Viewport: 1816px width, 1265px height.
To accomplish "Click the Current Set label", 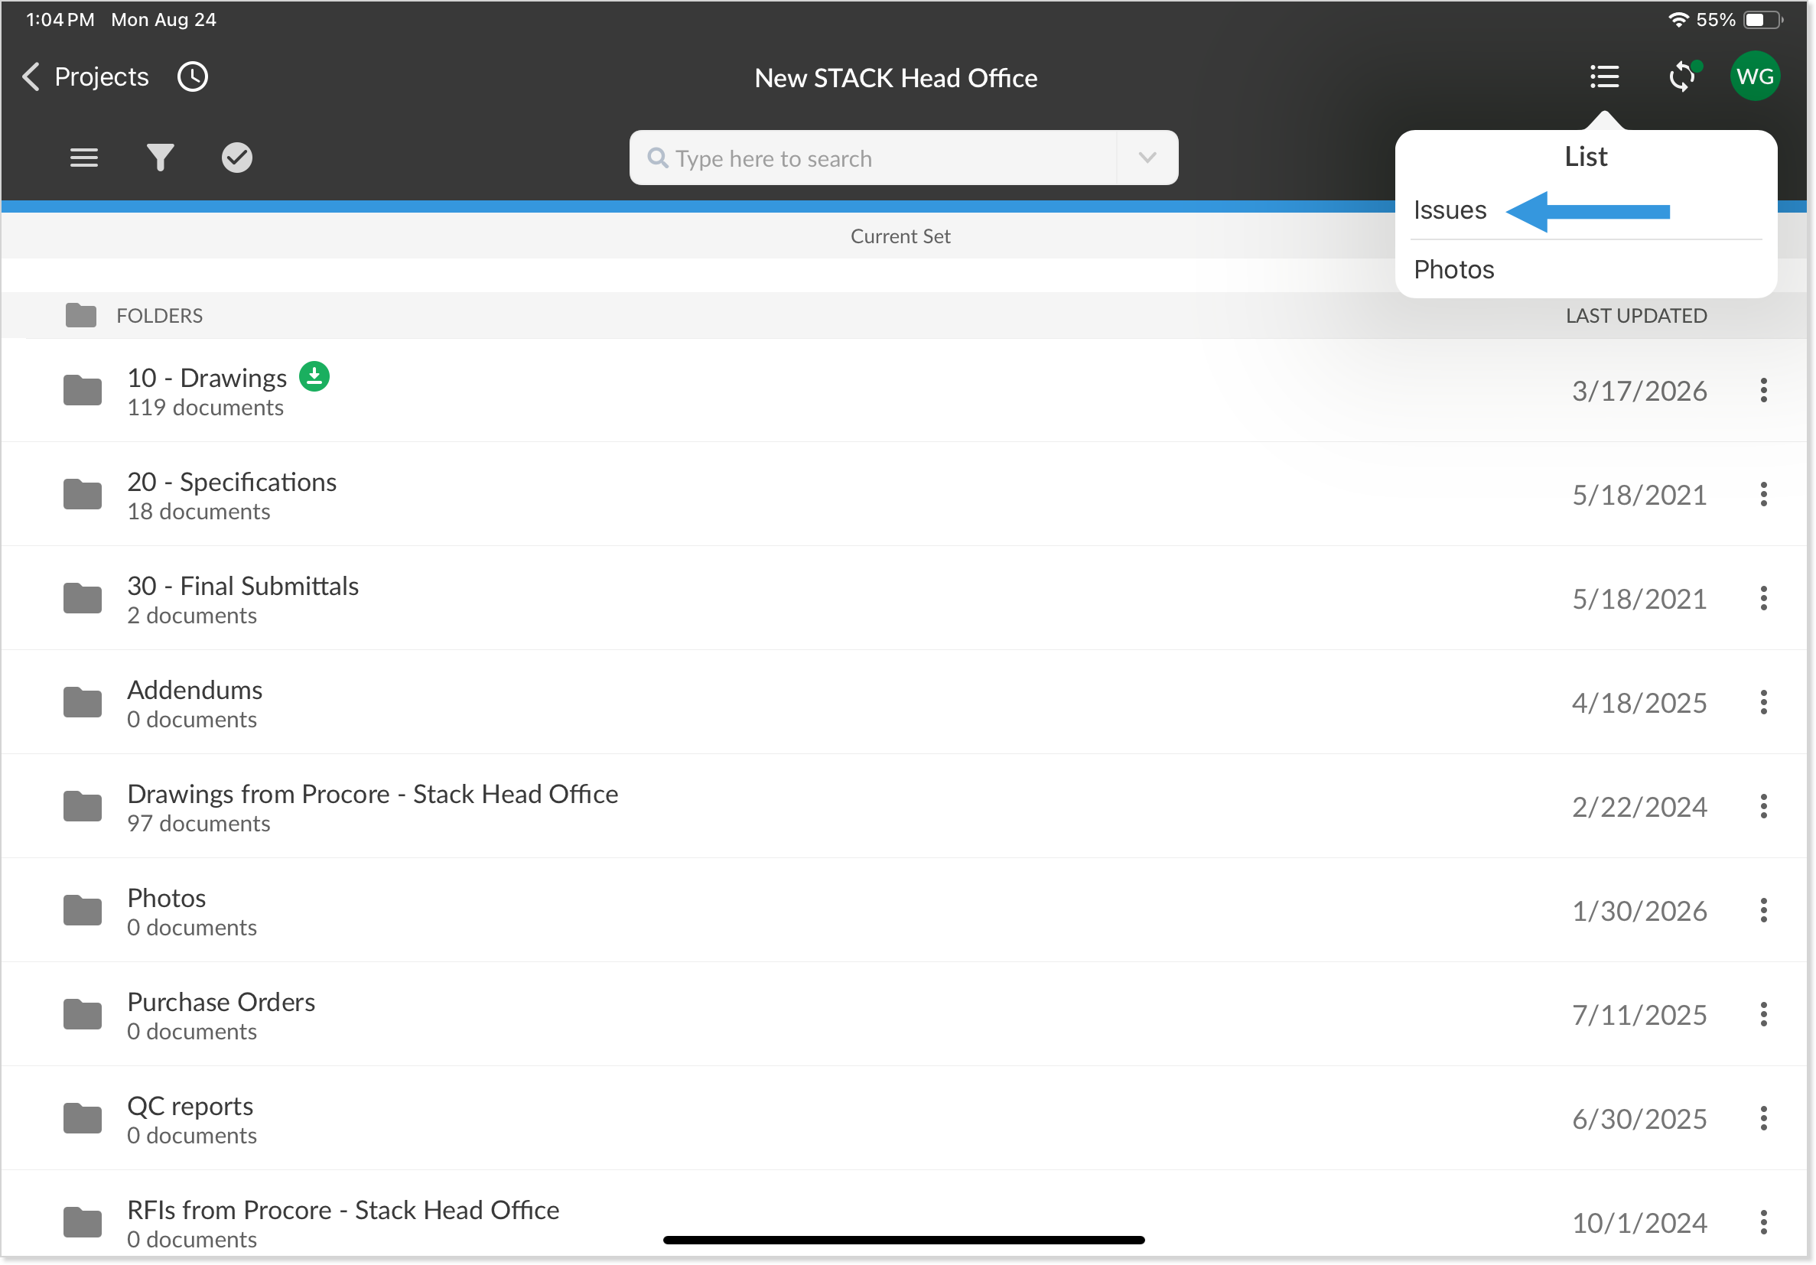I will click(x=900, y=236).
